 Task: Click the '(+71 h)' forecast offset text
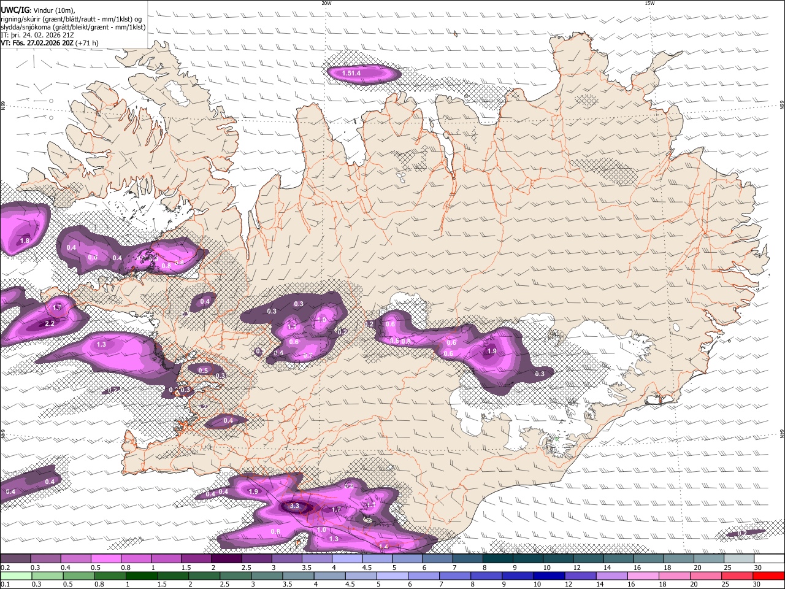pos(87,43)
